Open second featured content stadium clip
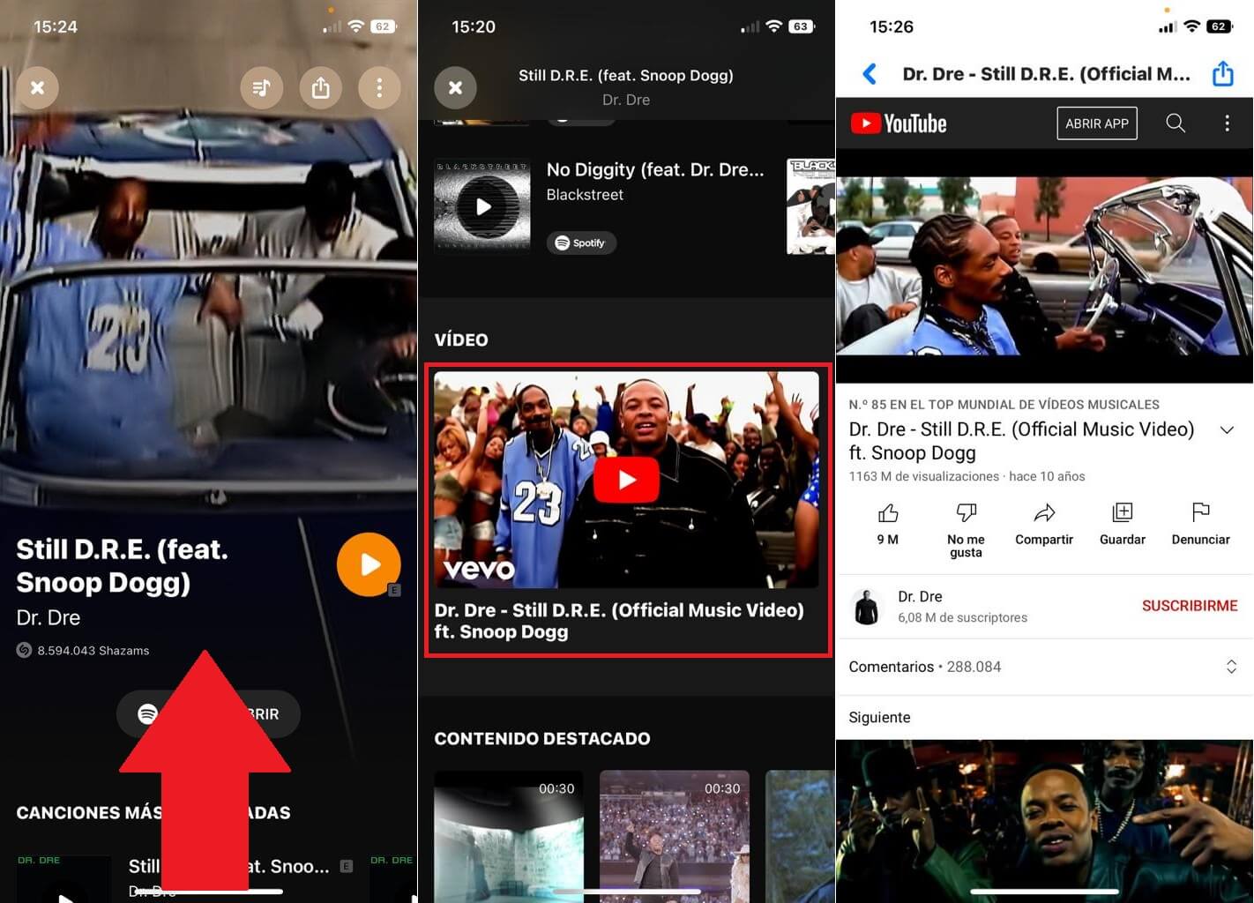 click(x=675, y=836)
